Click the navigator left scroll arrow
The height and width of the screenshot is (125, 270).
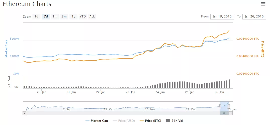(x=24, y=113)
